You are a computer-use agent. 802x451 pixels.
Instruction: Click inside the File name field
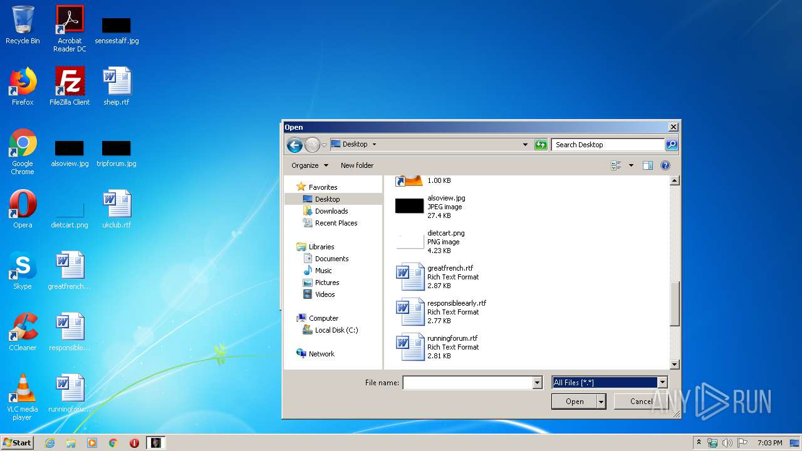click(x=467, y=383)
